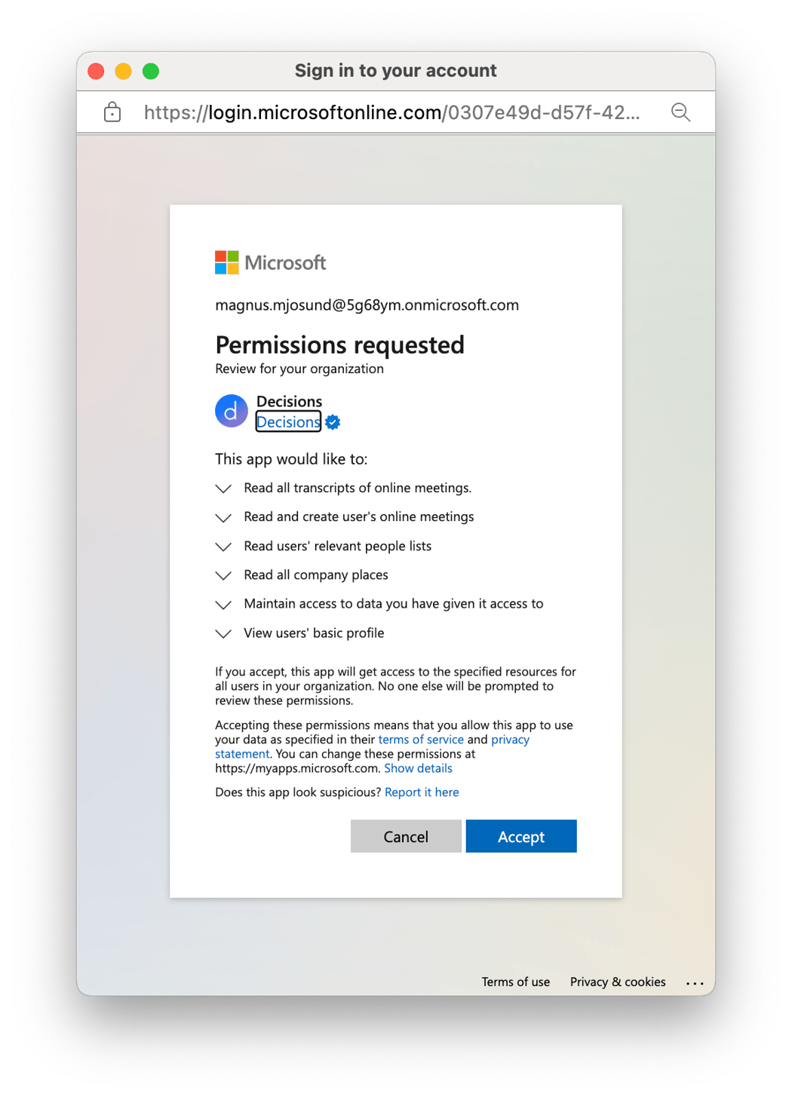The height and width of the screenshot is (1097, 792).
Task: Click the zoom-out magnifier icon
Action: (x=680, y=112)
